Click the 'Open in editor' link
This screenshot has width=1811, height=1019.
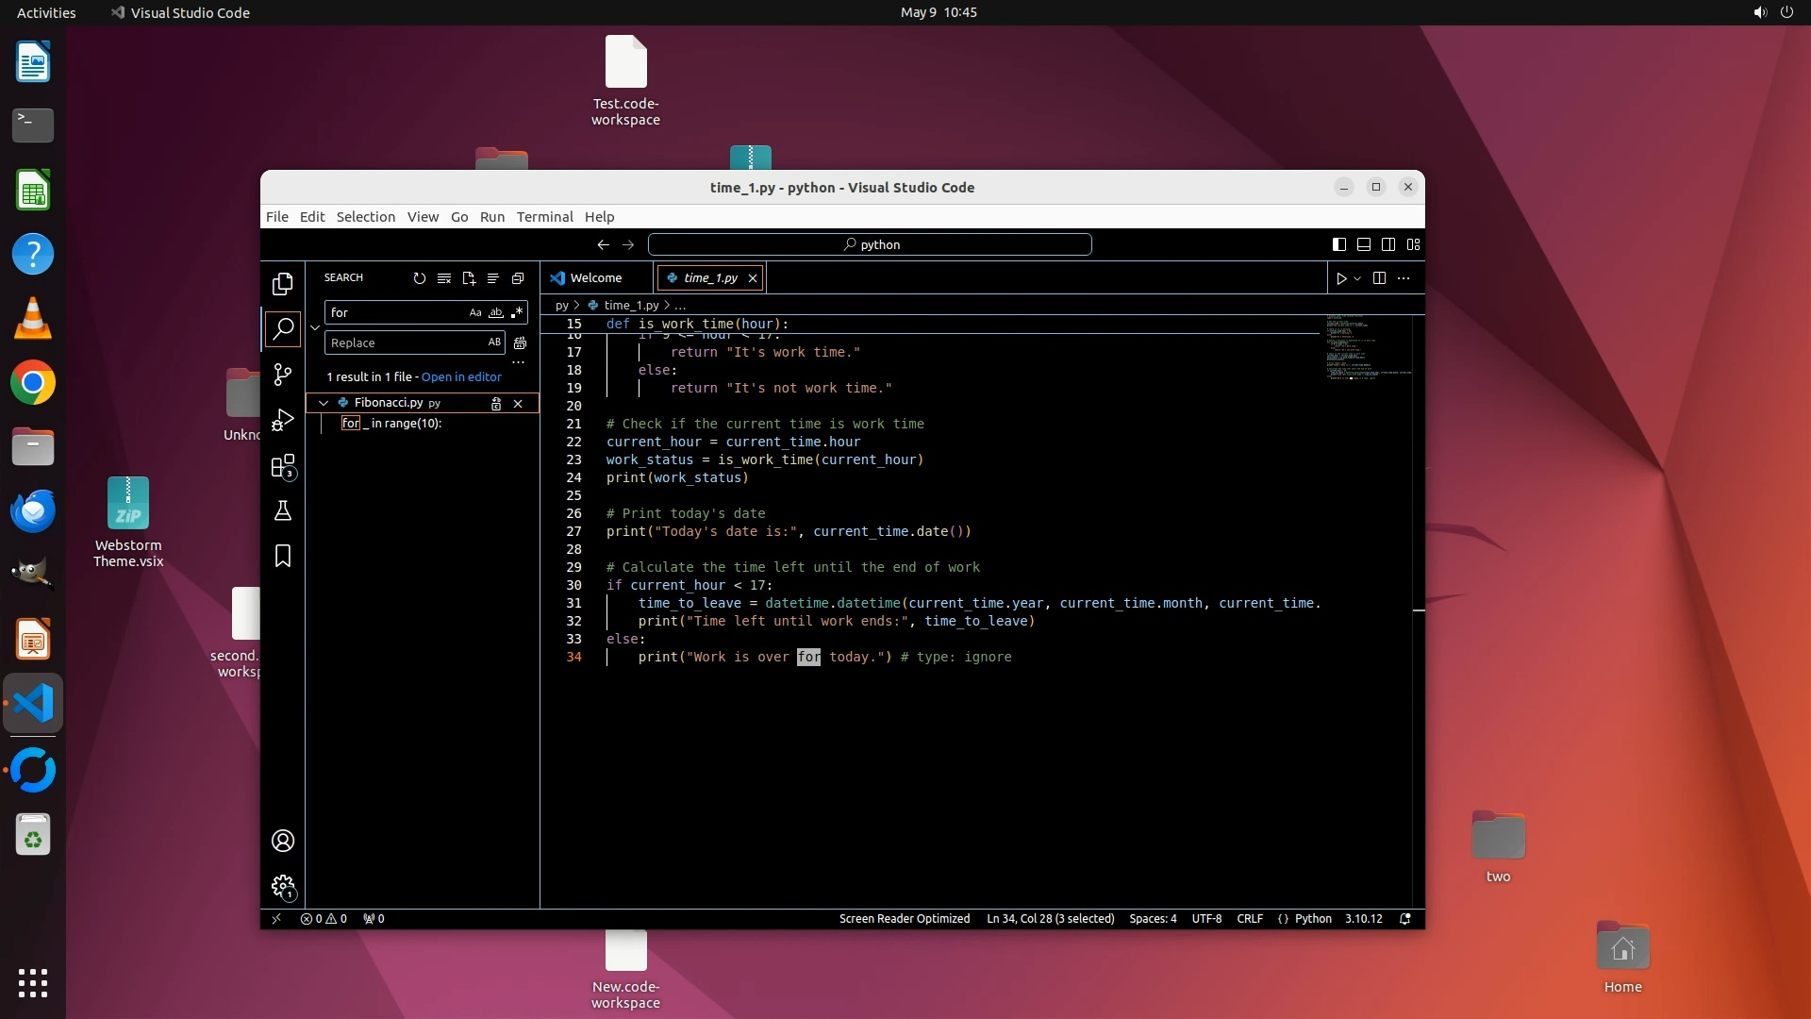click(x=461, y=377)
